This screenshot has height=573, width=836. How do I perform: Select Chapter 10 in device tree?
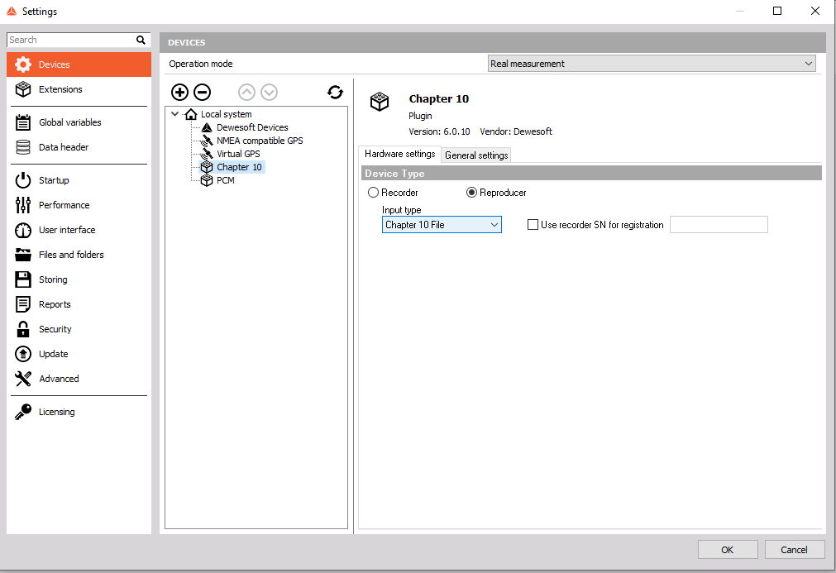tap(240, 167)
